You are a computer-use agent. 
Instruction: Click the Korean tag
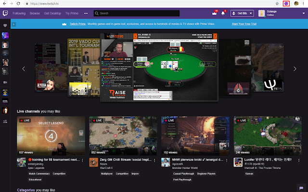click(249, 174)
